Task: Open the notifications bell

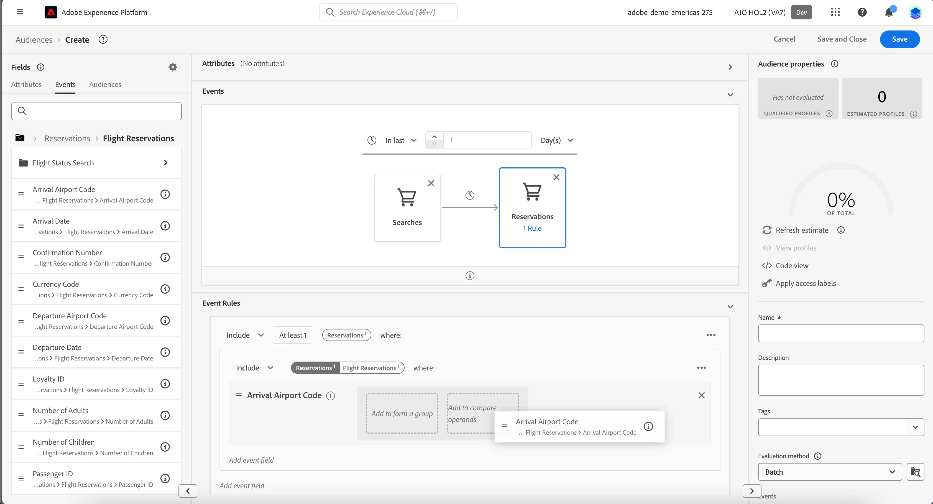Action: click(x=889, y=12)
